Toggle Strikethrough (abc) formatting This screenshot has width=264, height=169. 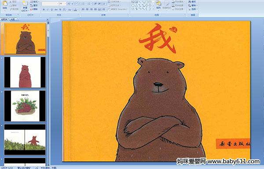56,10
